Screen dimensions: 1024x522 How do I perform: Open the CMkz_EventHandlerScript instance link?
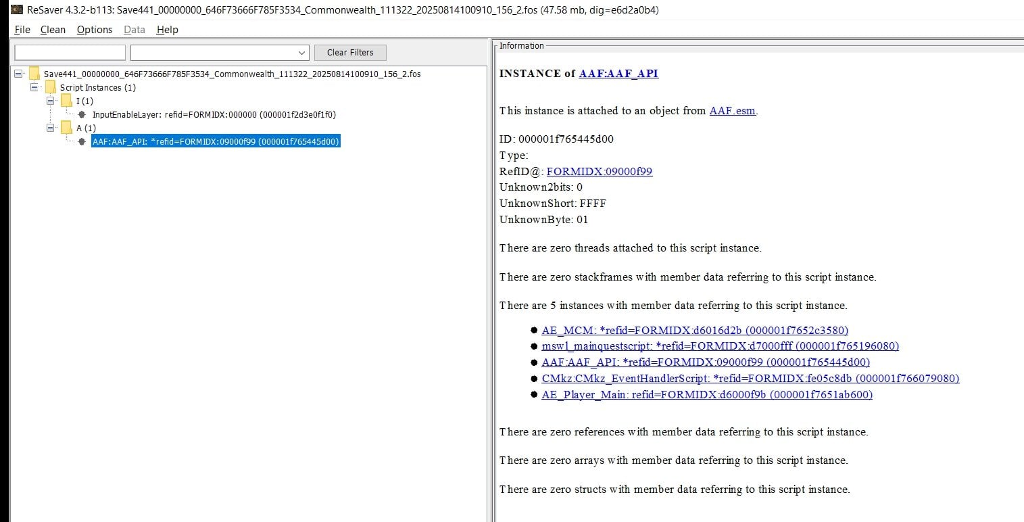coord(750,378)
